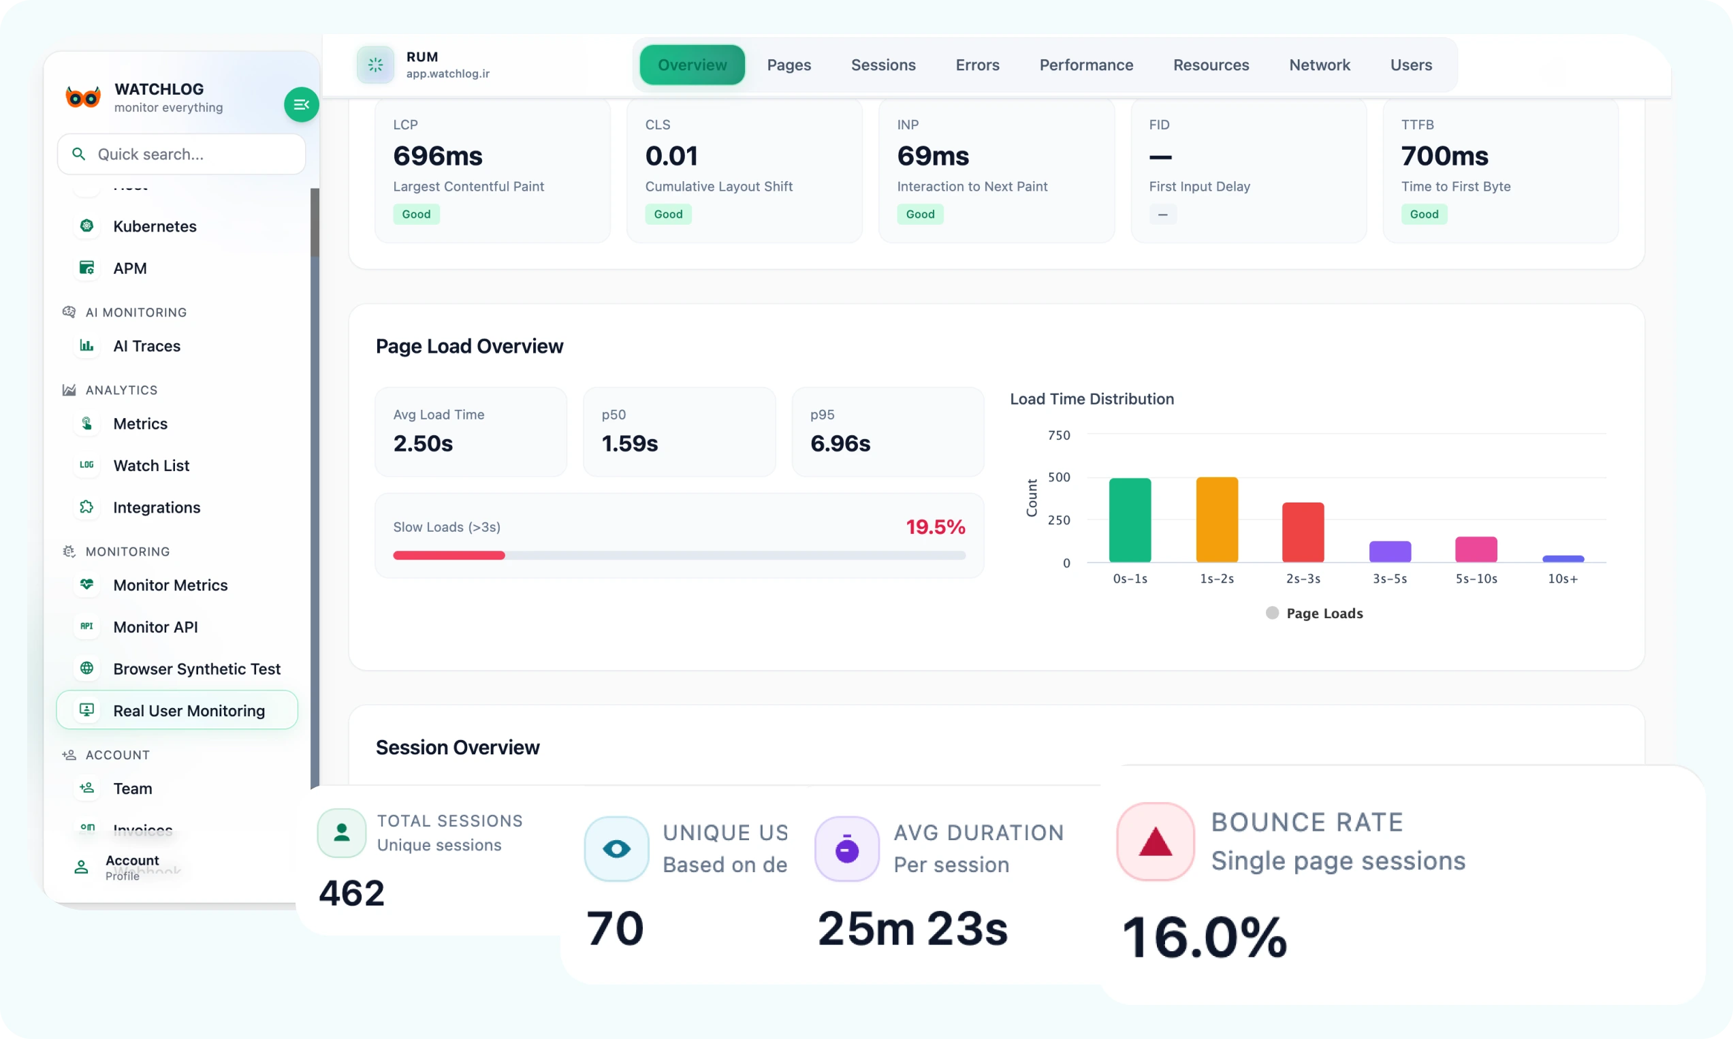Click the orange 1s-2s distribution bar

(x=1216, y=519)
